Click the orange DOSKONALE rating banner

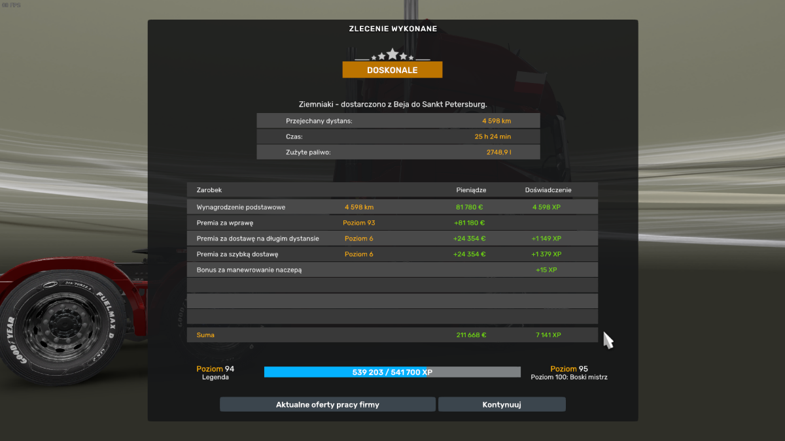(x=392, y=70)
